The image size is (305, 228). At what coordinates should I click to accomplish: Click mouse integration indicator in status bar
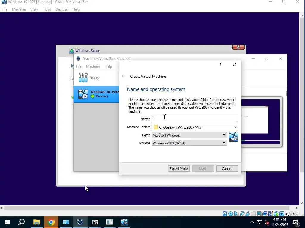276,214
